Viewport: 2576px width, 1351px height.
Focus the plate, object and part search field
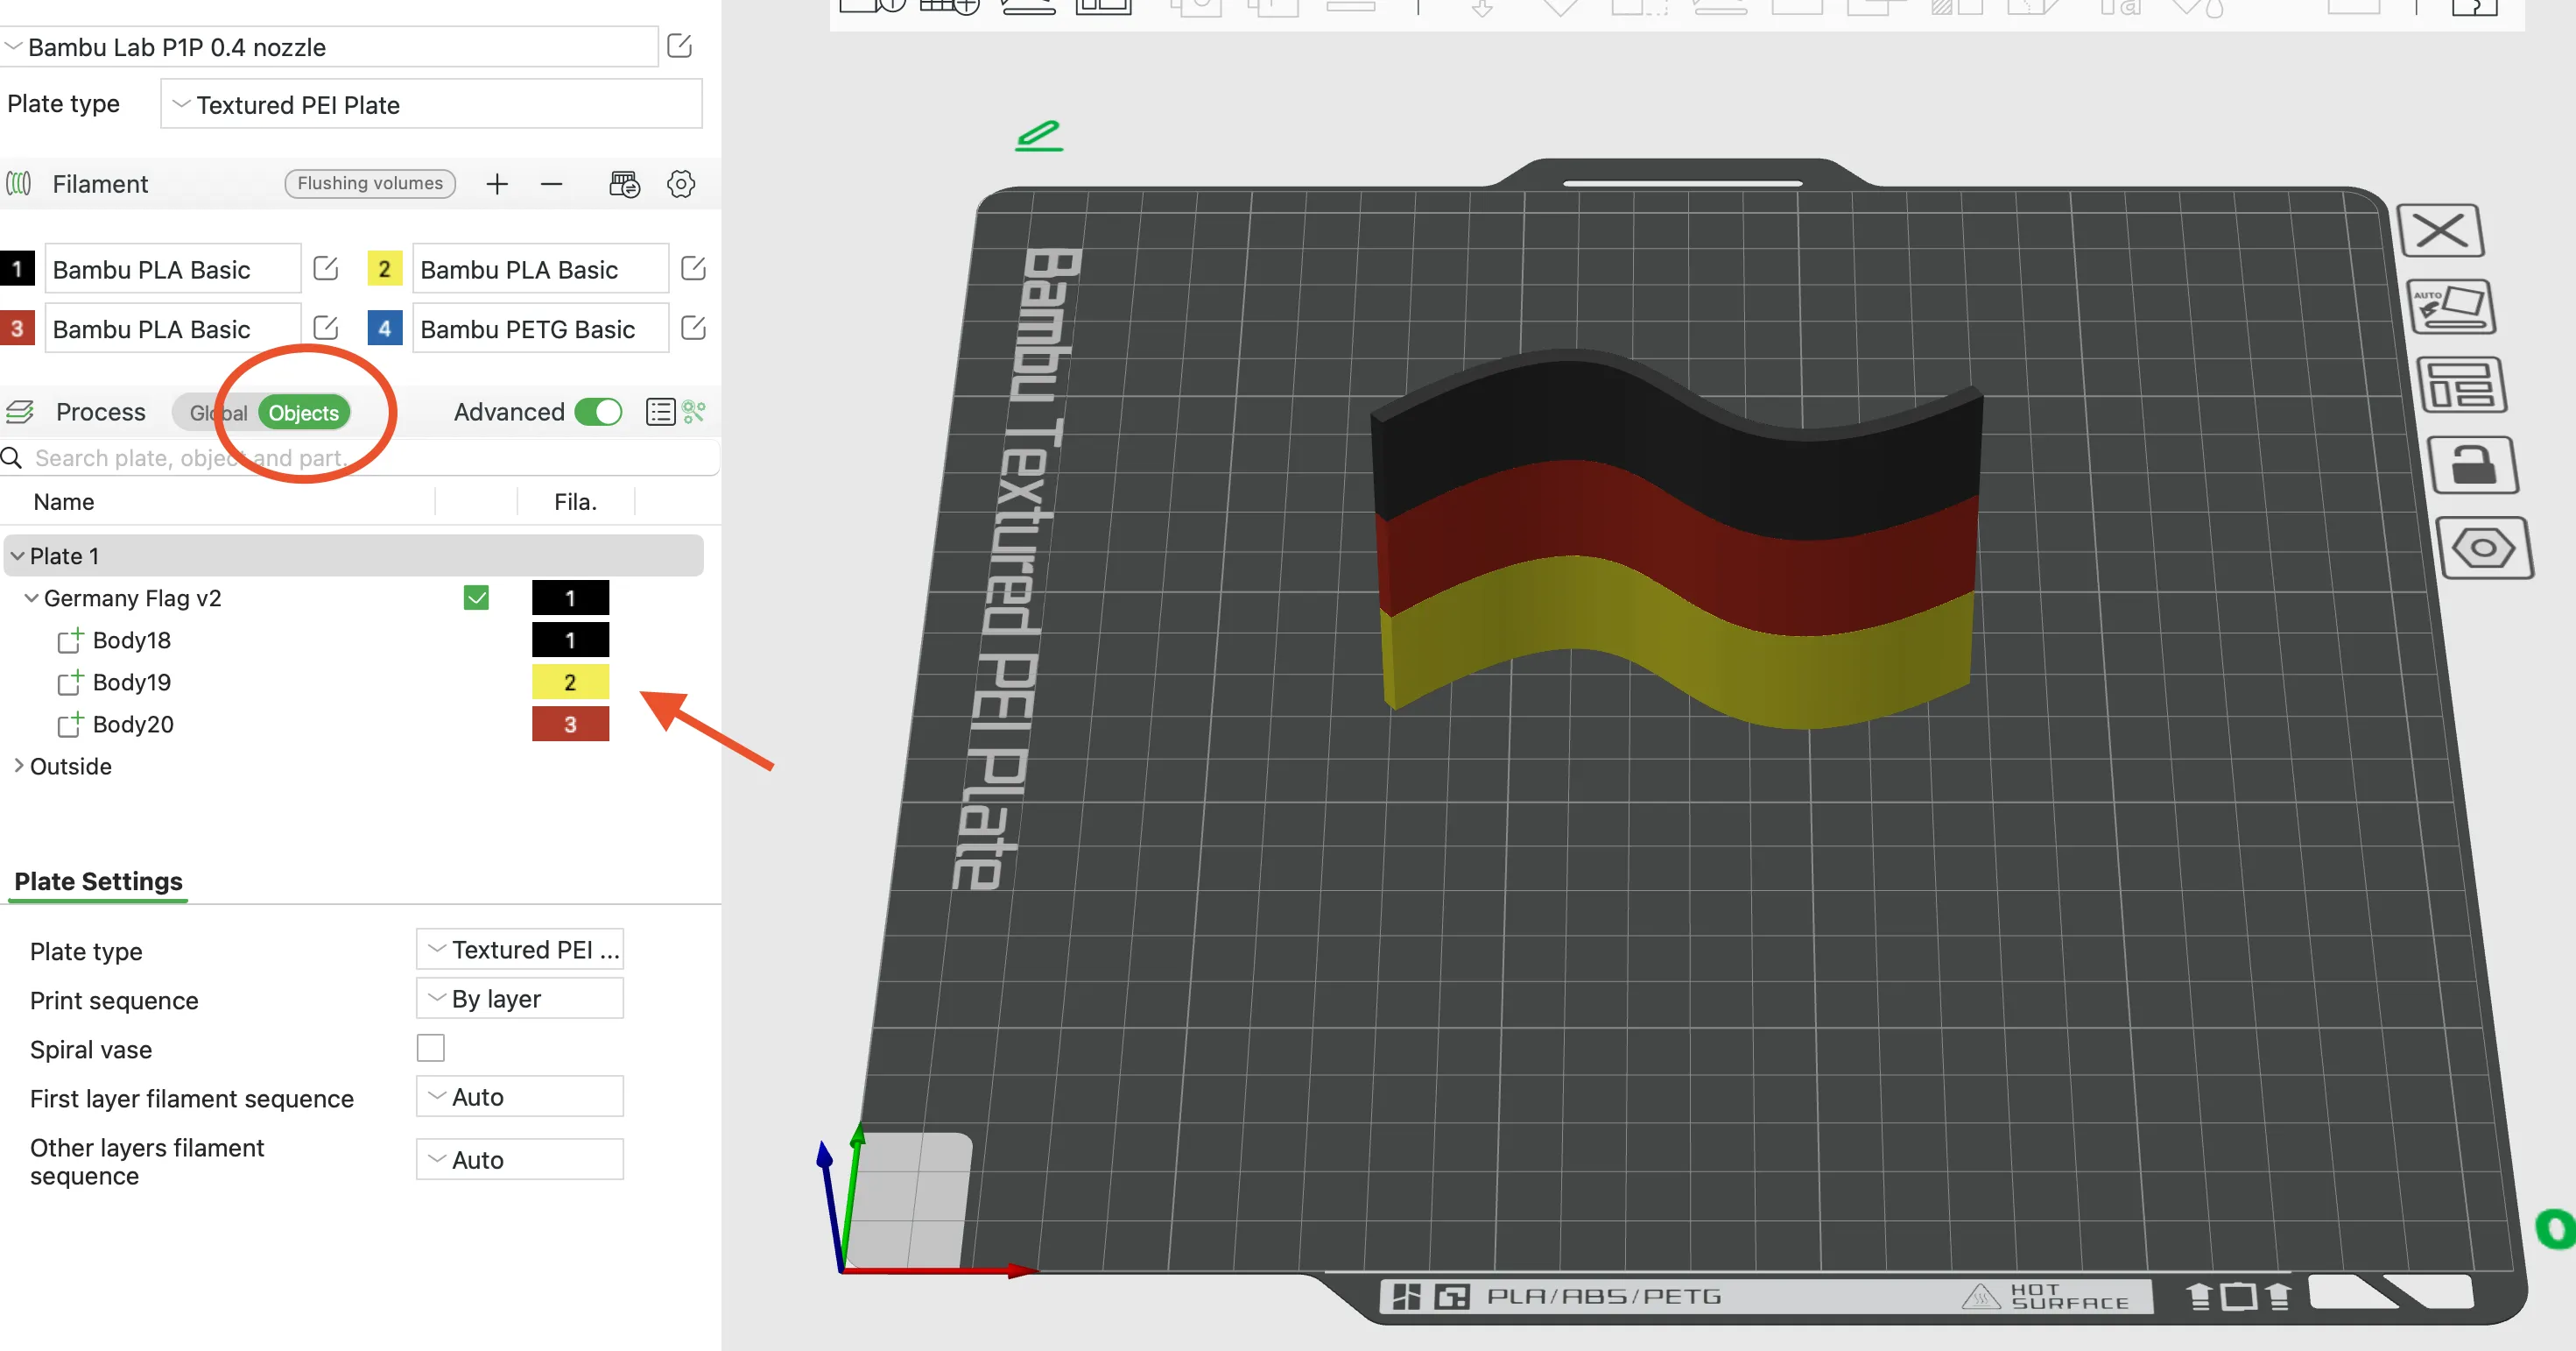[360, 458]
